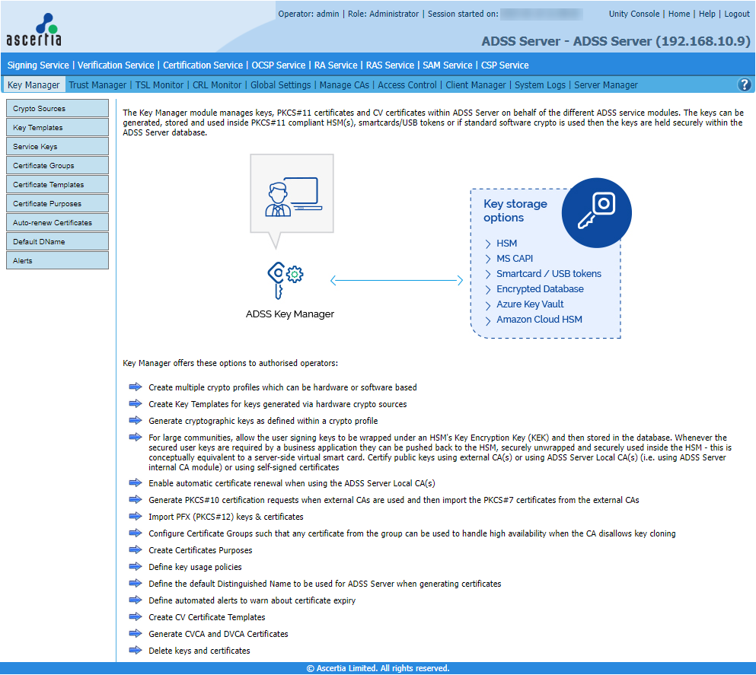Viewport: 756px width, 675px height.
Task: Click arrow bullet beside Configure Certificate Groups
Action: point(136,533)
